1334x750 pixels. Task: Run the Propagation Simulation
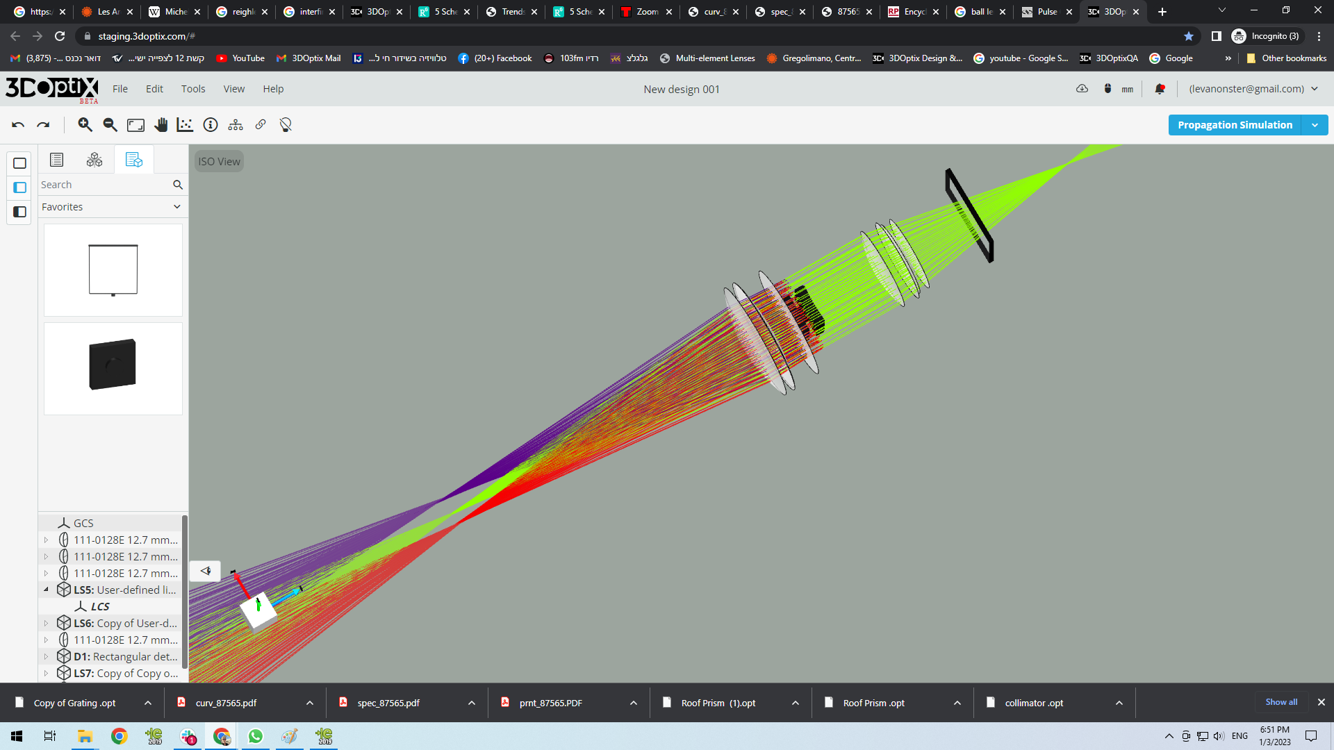point(1235,124)
